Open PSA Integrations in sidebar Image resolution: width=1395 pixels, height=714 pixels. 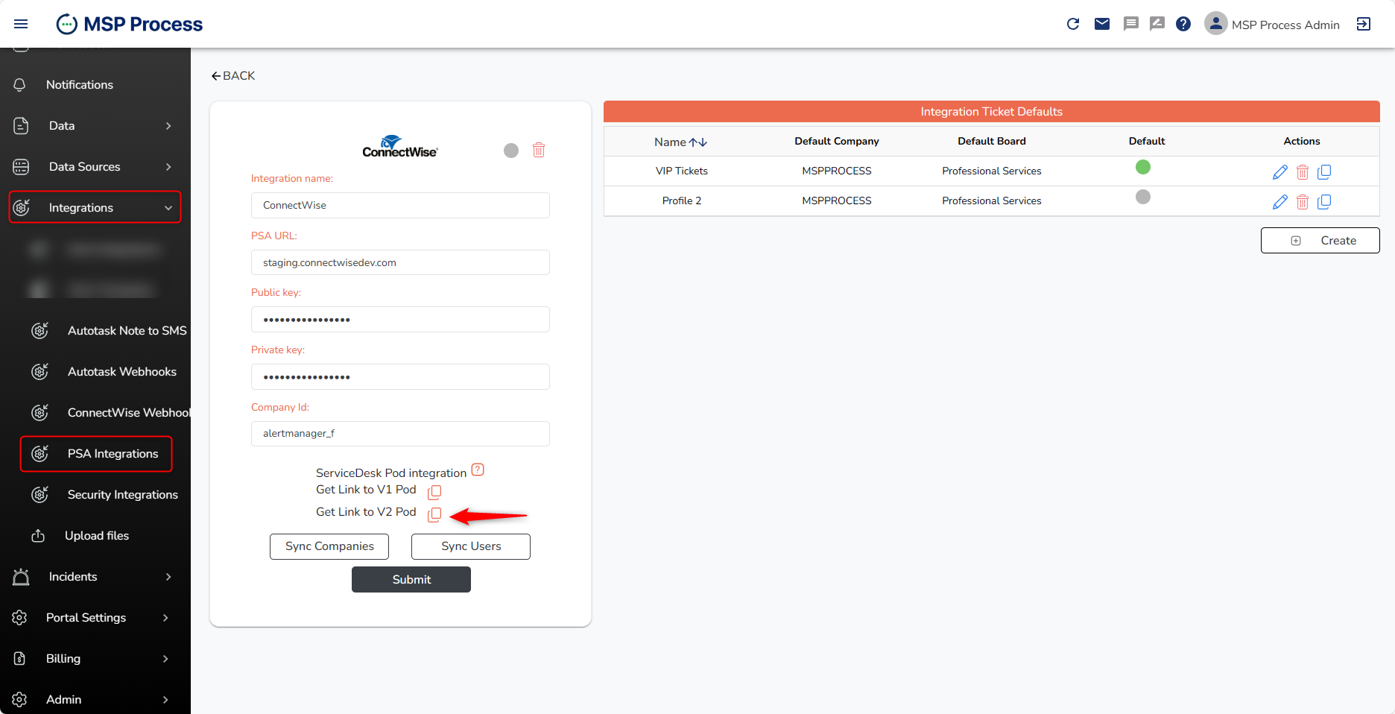point(113,454)
